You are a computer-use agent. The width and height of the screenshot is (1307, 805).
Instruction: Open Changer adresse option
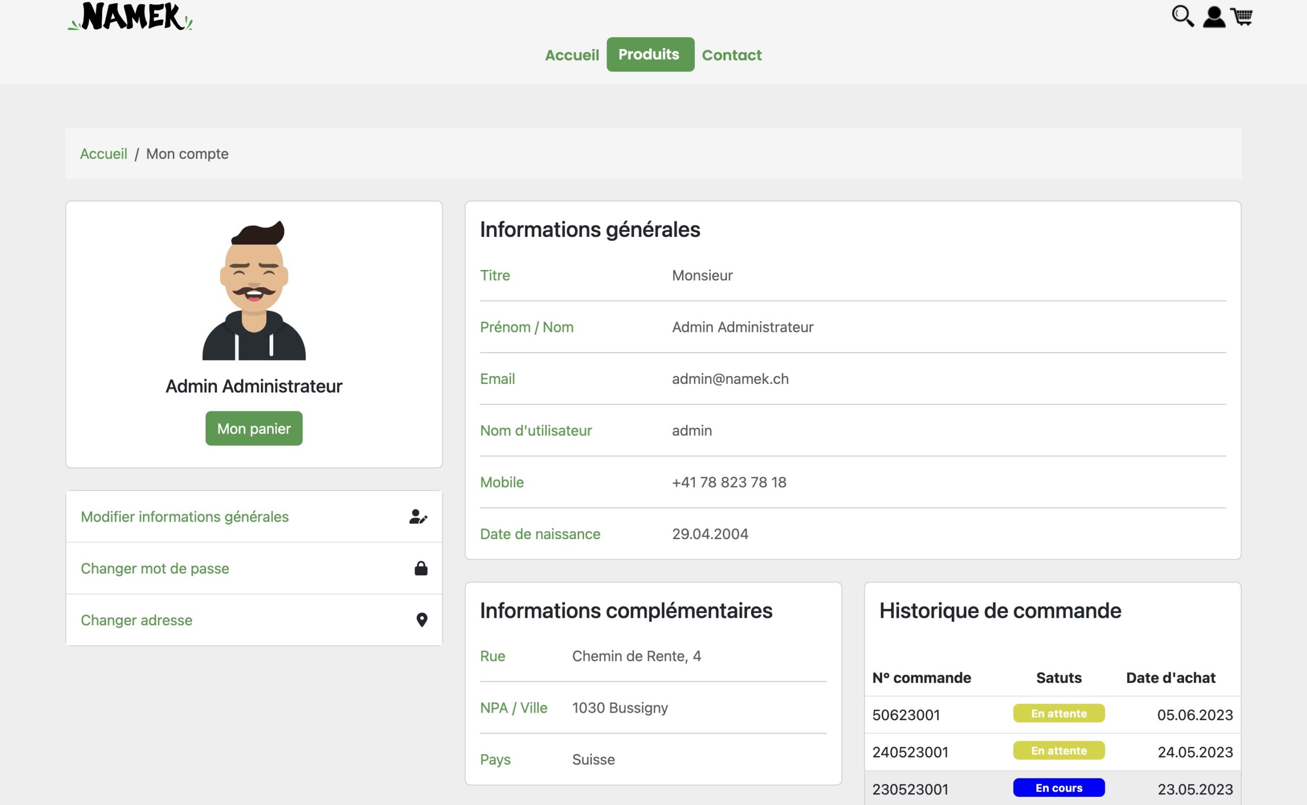[136, 620]
